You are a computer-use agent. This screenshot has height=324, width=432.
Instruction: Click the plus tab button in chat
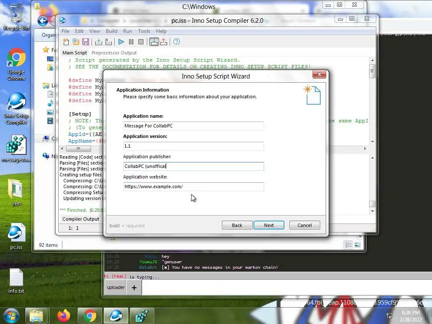coord(134,288)
